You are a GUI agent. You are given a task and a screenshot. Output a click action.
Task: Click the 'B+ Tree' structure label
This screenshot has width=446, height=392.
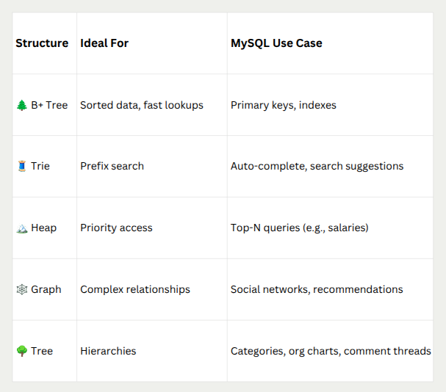[49, 105]
